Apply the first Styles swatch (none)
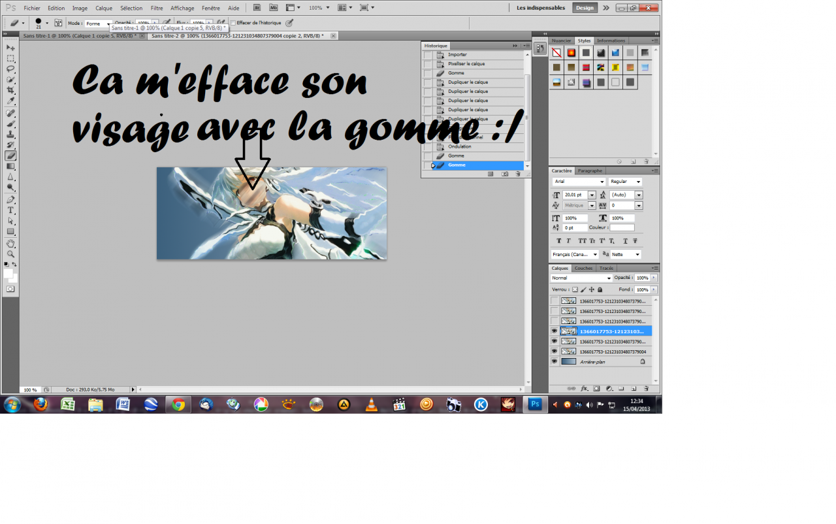This screenshot has width=836, height=524. (x=556, y=52)
